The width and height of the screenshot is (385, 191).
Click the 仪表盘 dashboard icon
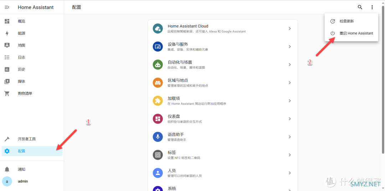(158, 119)
